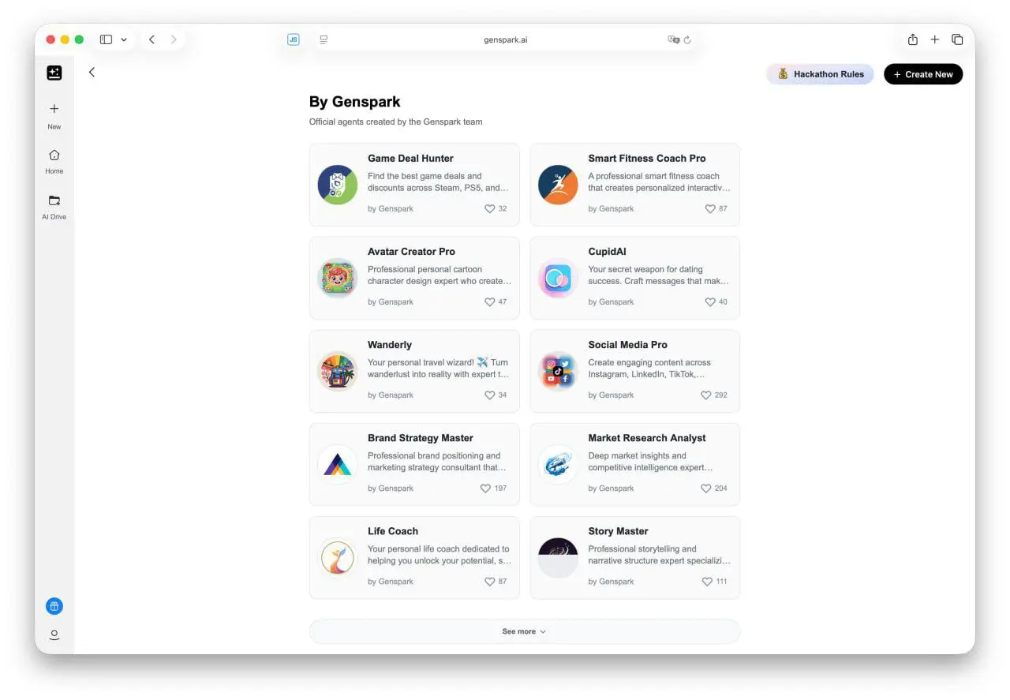Expand the See more agents list
Image resolution: width=1010 pixels, height=700 pixels.
click(x=524, y=631)
